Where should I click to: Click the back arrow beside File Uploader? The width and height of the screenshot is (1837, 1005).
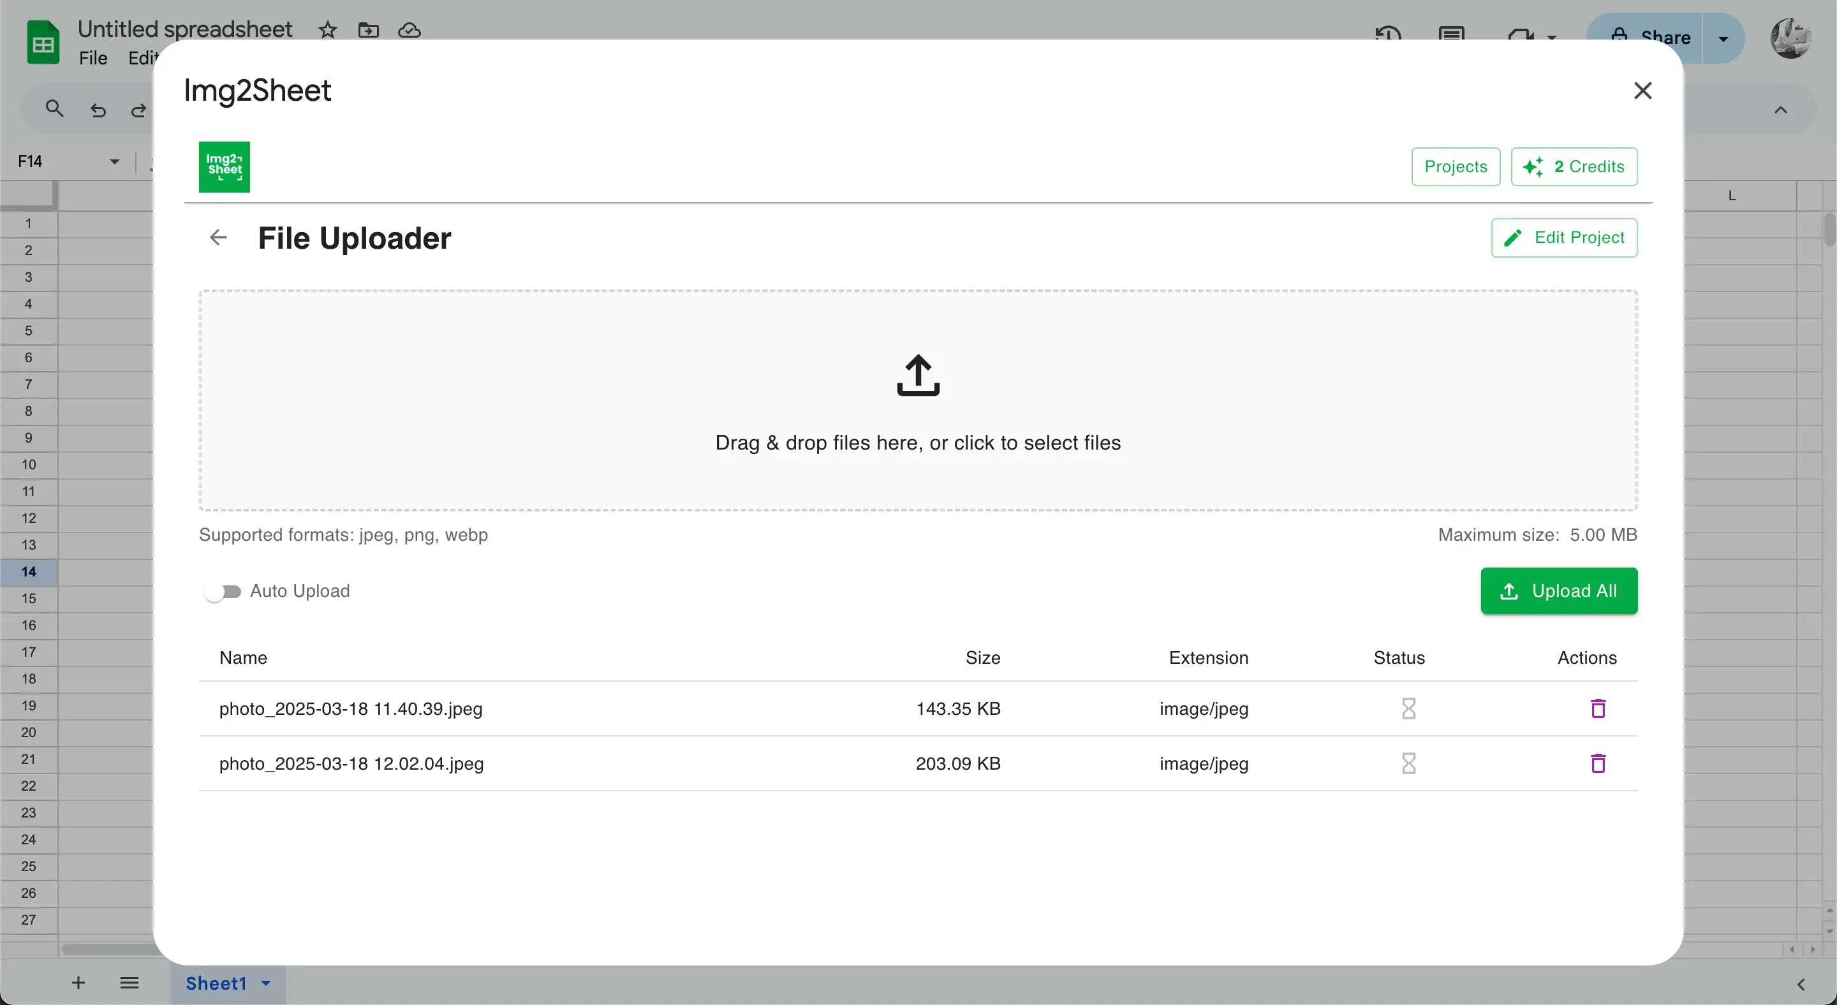coord(218,237)
